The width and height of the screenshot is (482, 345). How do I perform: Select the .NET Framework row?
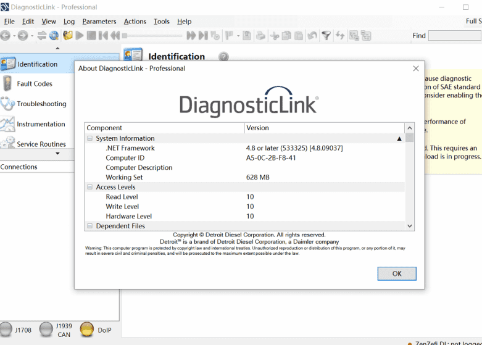point(244,148)
